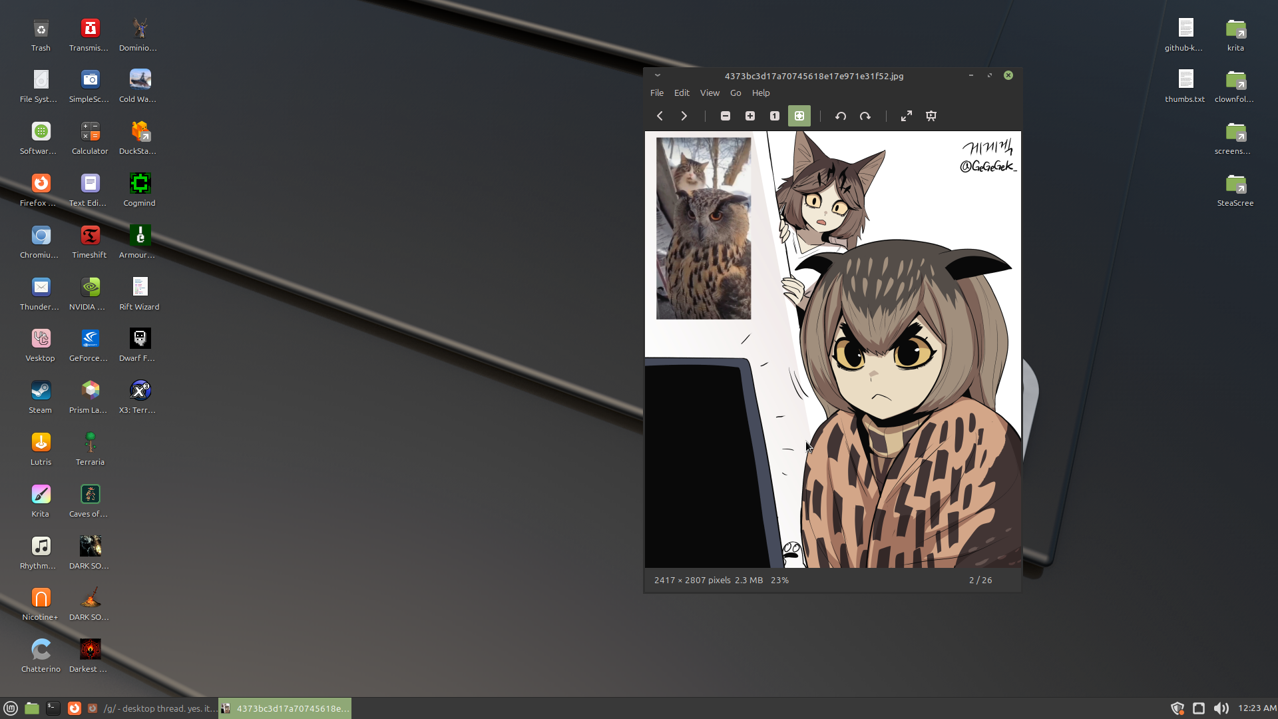The image size is (1278, 719).
Task: Launch Transmission from desktop
Action: [x=89, y=35]
